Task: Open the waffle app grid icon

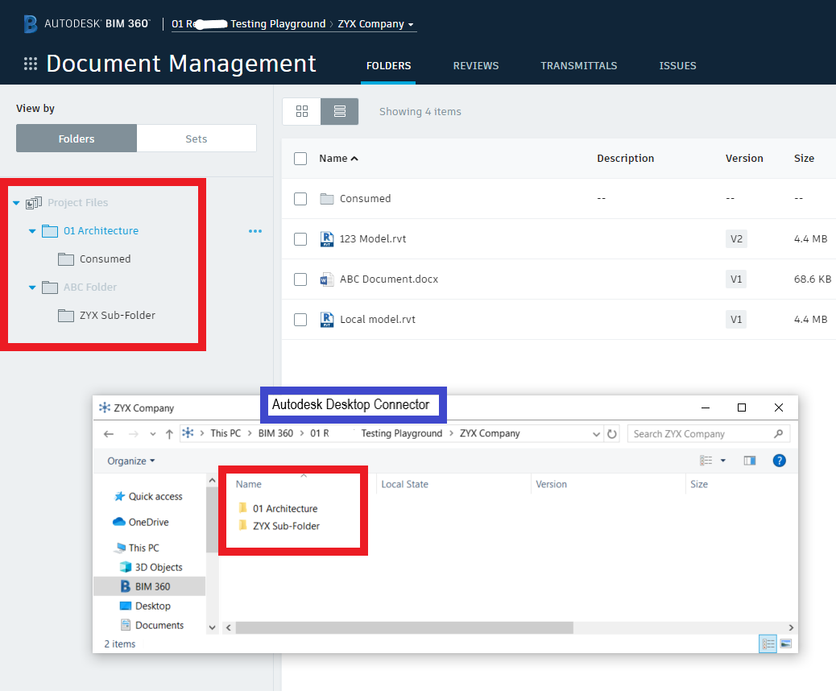Action: pos(30,64)
